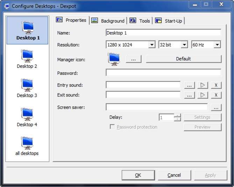
Task: Preview the screen saver
Action: pyautogui.click(x=203, y=127)
